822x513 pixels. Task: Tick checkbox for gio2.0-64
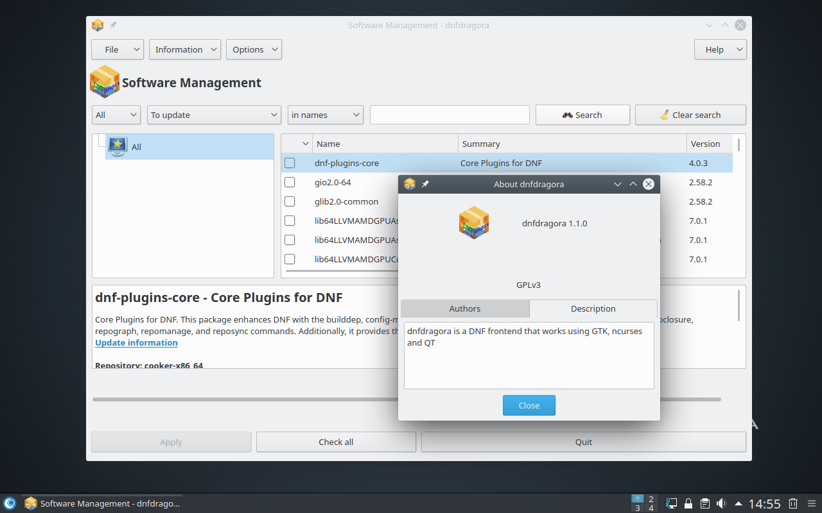[x=290, y=182]
